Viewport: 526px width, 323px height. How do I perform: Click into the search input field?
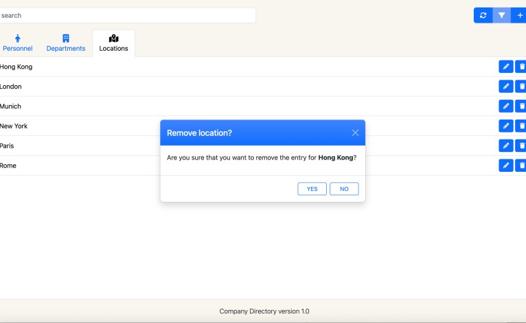tap(127, 15)
